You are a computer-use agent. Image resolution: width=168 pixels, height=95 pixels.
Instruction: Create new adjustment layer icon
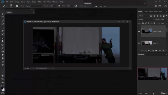(x=153, y=50)
